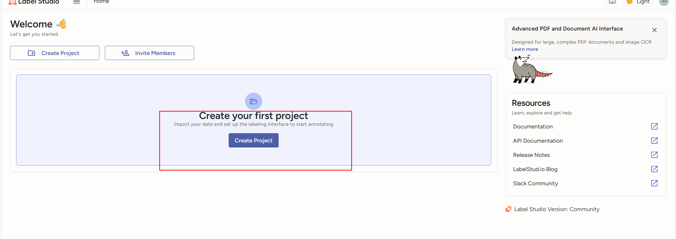The image size is (676, 239).
Task: Click the filled blue Create Project button
Action: pyautogui.click(x=253, y=140)
